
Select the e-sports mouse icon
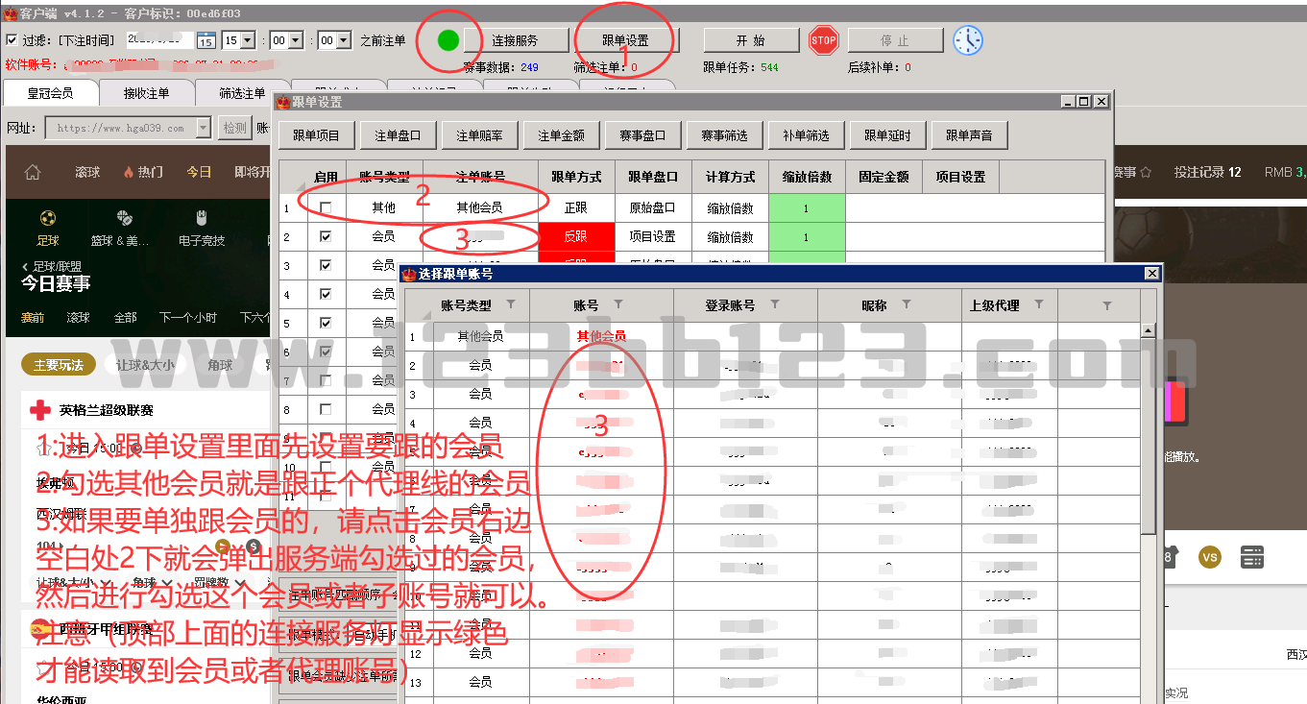pyautogui.click(x=201, y=218)
